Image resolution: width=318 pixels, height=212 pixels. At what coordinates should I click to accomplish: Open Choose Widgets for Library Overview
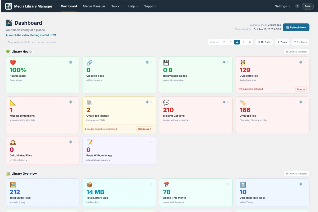[x=296, y=174]
